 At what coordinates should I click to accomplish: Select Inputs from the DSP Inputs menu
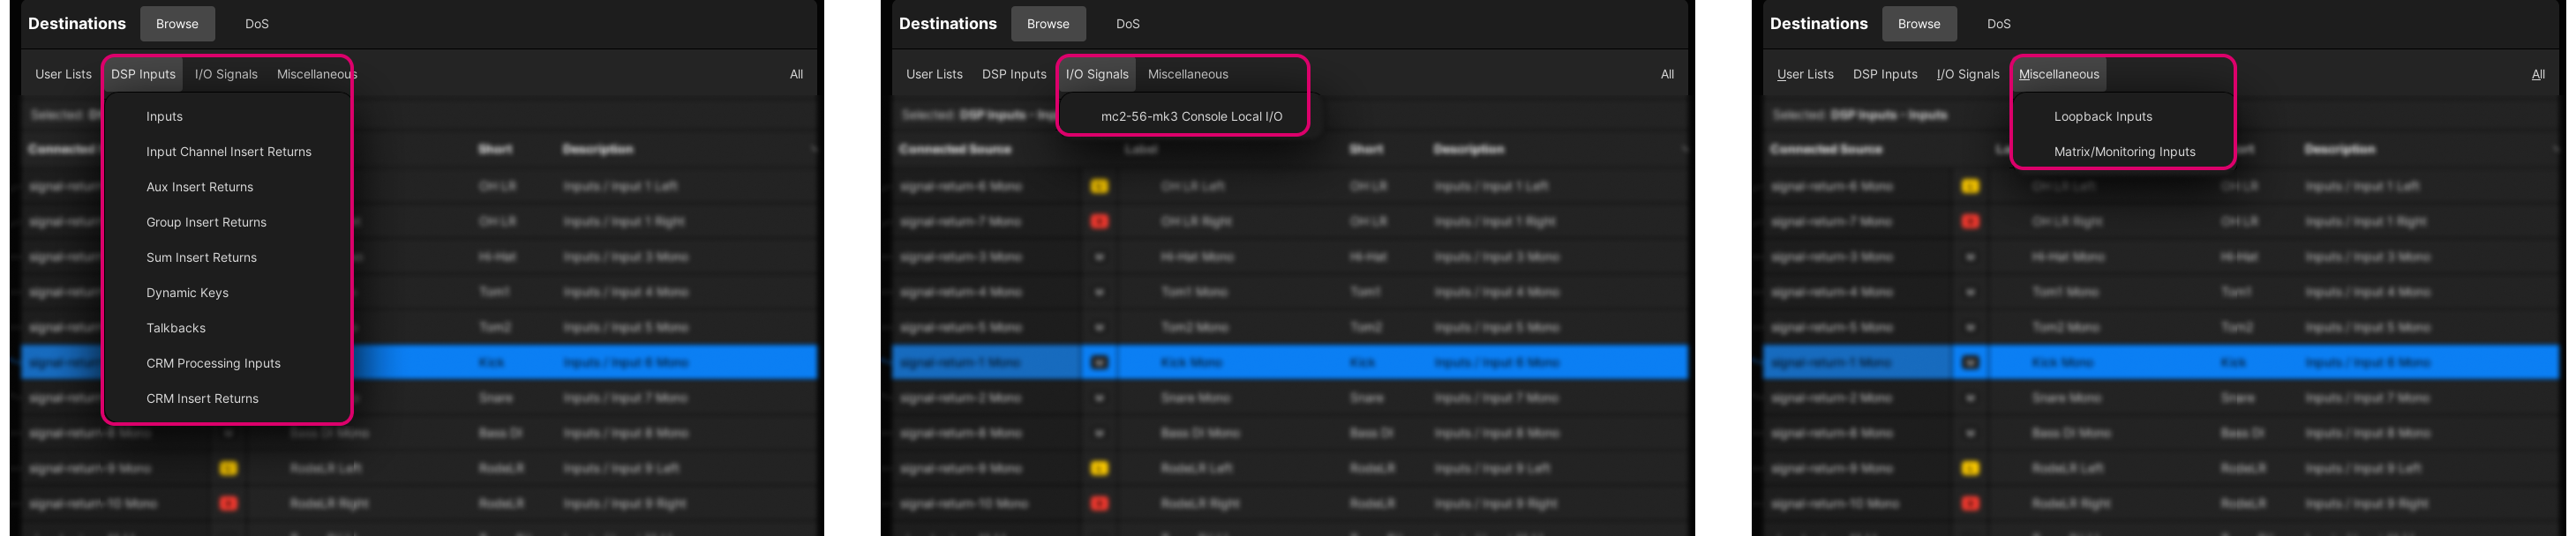[x=164, y=116]
